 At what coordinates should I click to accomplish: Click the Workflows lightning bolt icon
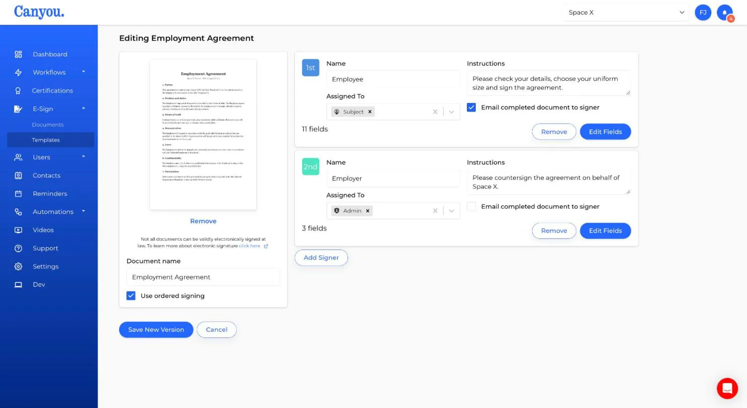pyautogui.click(x=18, y=72)
